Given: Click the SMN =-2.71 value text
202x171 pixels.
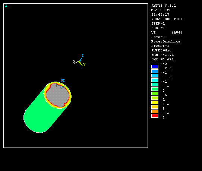Looking at the screenshot, I should [x=162, y=55].
